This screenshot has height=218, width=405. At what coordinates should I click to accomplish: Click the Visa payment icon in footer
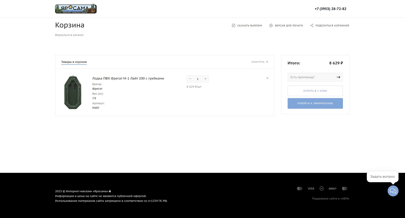(311, 189)
